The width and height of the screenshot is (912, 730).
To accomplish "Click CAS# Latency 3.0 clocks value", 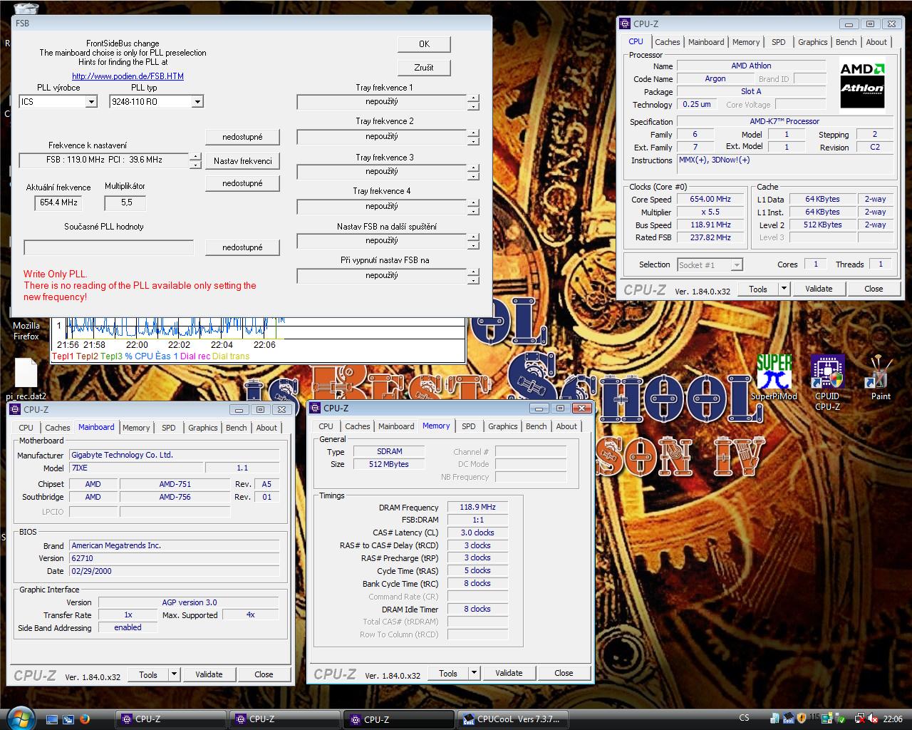I will [477, 533].
